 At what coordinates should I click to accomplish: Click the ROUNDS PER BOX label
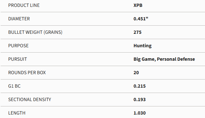coord(27,73)
